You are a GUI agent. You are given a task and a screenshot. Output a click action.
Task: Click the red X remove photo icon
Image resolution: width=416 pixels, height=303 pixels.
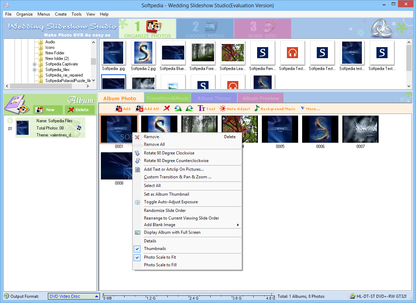pos(167,108)
